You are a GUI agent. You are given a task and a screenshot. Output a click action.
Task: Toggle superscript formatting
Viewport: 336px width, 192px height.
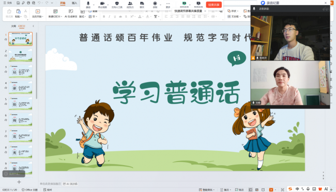[132, 17]
